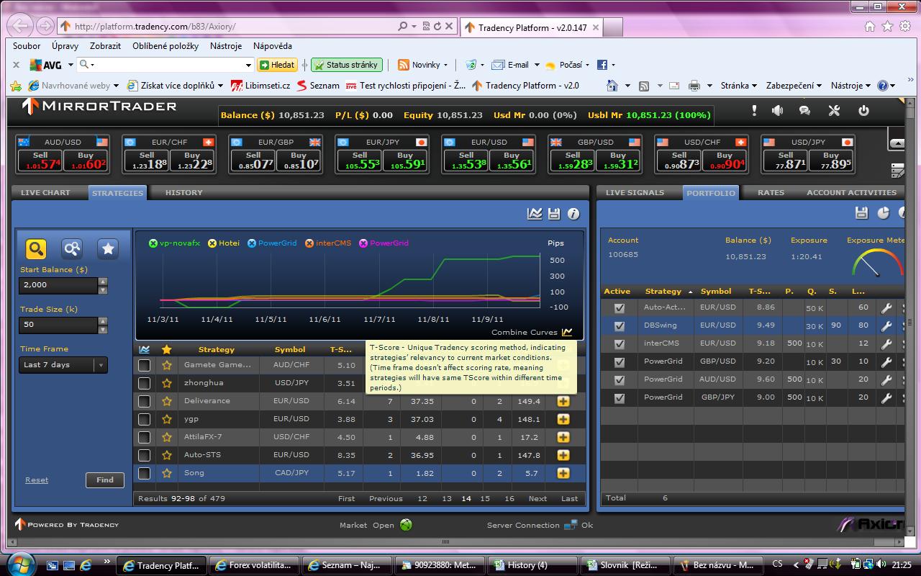Uncheck Active for interCMS portfolio row
This screenshot has width=921, height=576.
(620, 343)
